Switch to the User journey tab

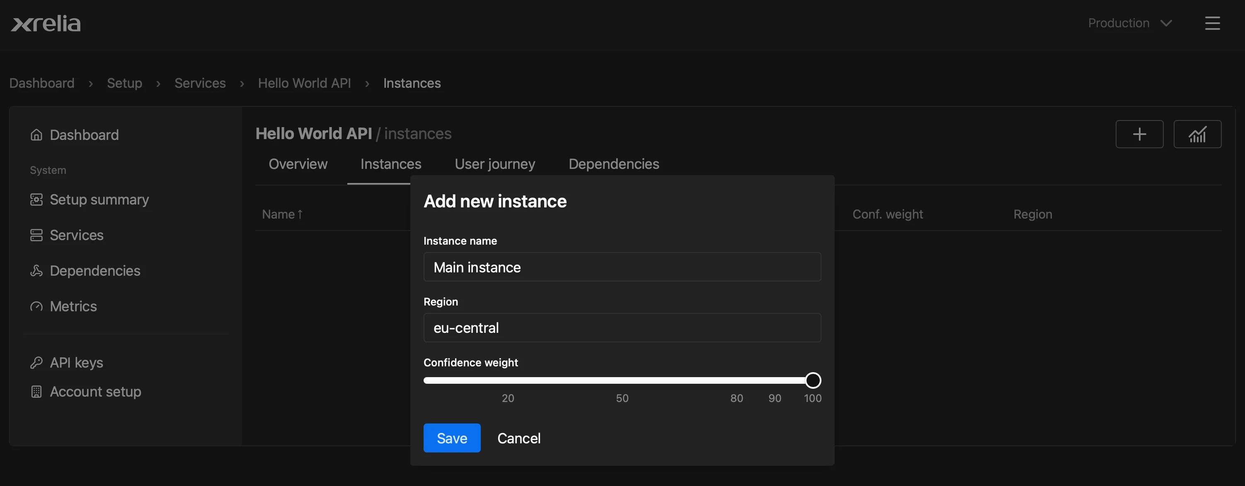(x=495, y=164)
